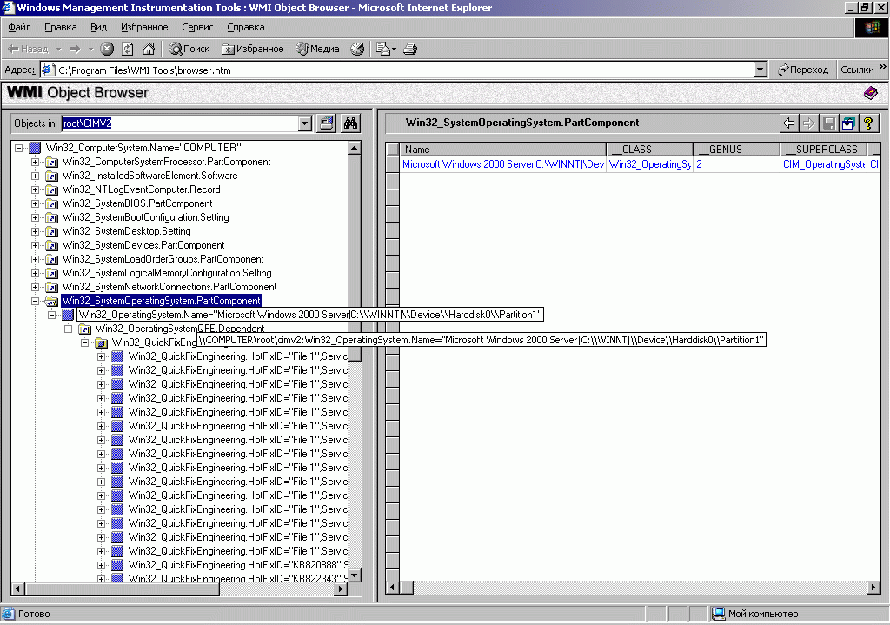
Task: Click the Win32_OperatingSystem.Name object icon
Action: click(x=68, y=315)
